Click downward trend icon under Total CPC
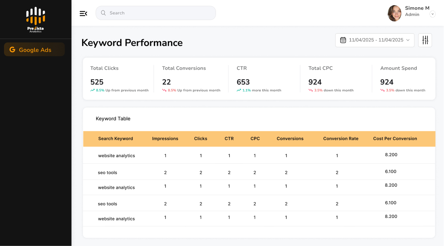 click(x=311, y=90)
